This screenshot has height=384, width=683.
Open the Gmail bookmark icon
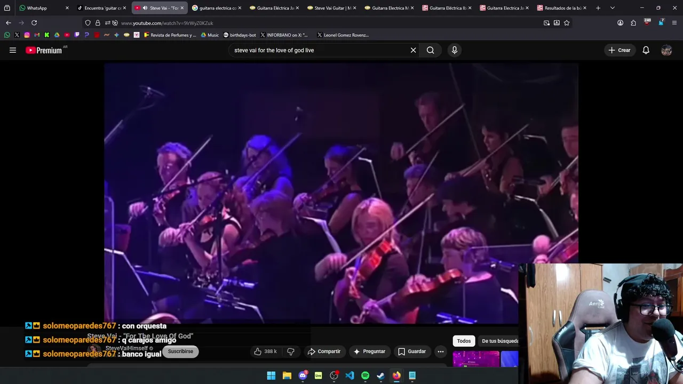pos(37,35)
